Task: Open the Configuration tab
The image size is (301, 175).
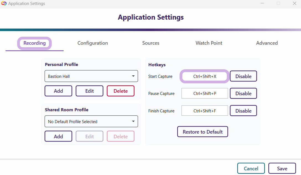Action: [x=93, y=43]
